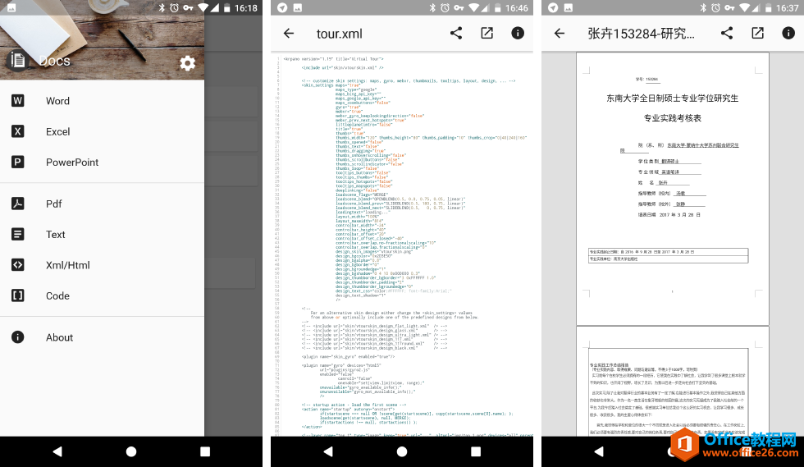804x467 pixels.
Task: Show info for the 张卉153284 document
Action: 788,34
